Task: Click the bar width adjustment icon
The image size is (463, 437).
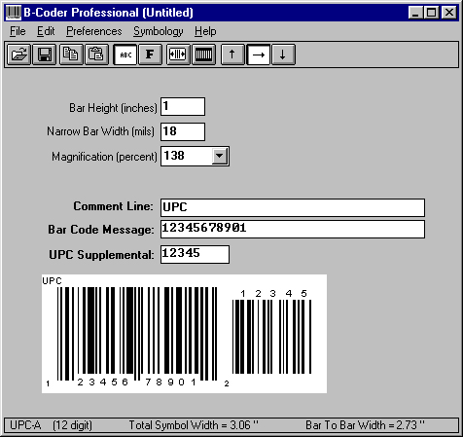Action: point(178,55)
